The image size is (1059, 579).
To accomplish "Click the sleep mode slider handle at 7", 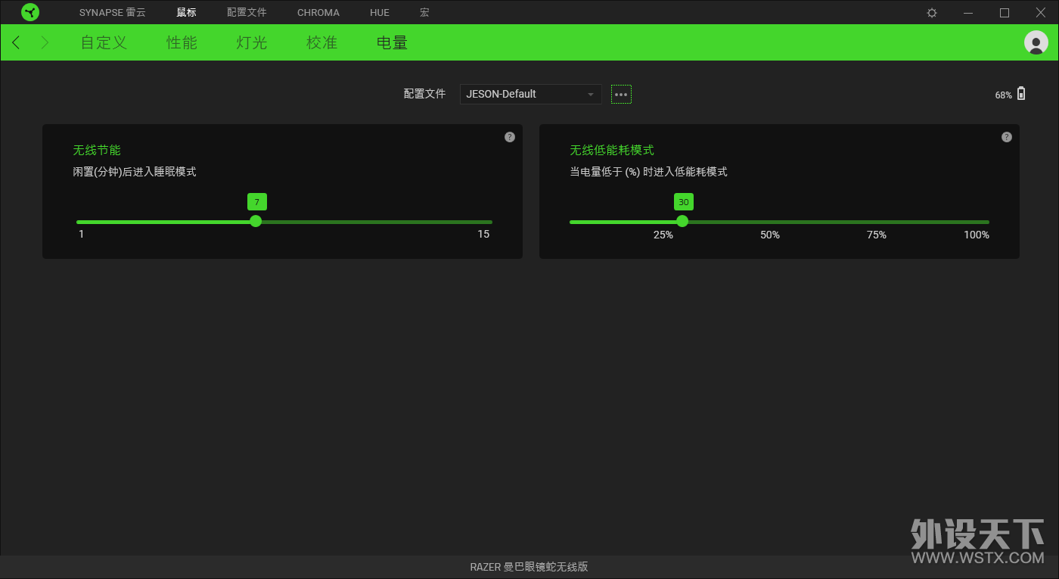I will (x=256, y=221).
